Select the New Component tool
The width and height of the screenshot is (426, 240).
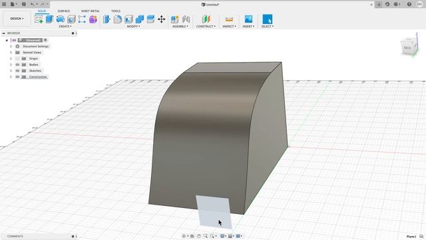tap(174, 19)
